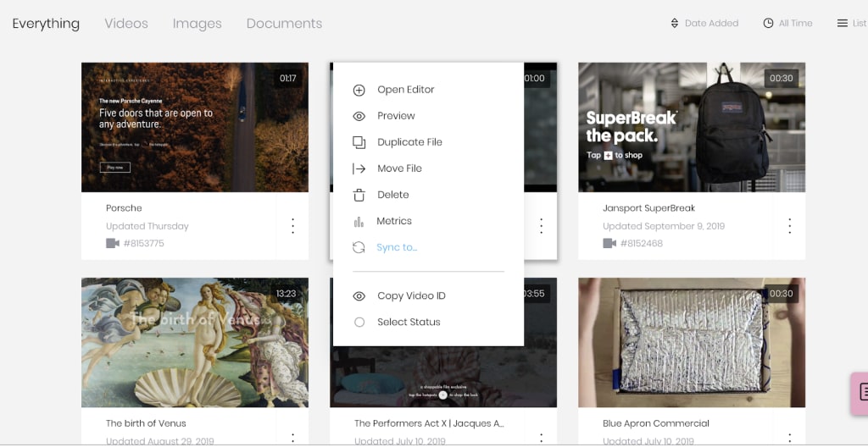The width and height of the screenshot is (868, 447).
Task: Open the Jansport SuperBreak three-dot menu
Action: (x=789, y=226)
